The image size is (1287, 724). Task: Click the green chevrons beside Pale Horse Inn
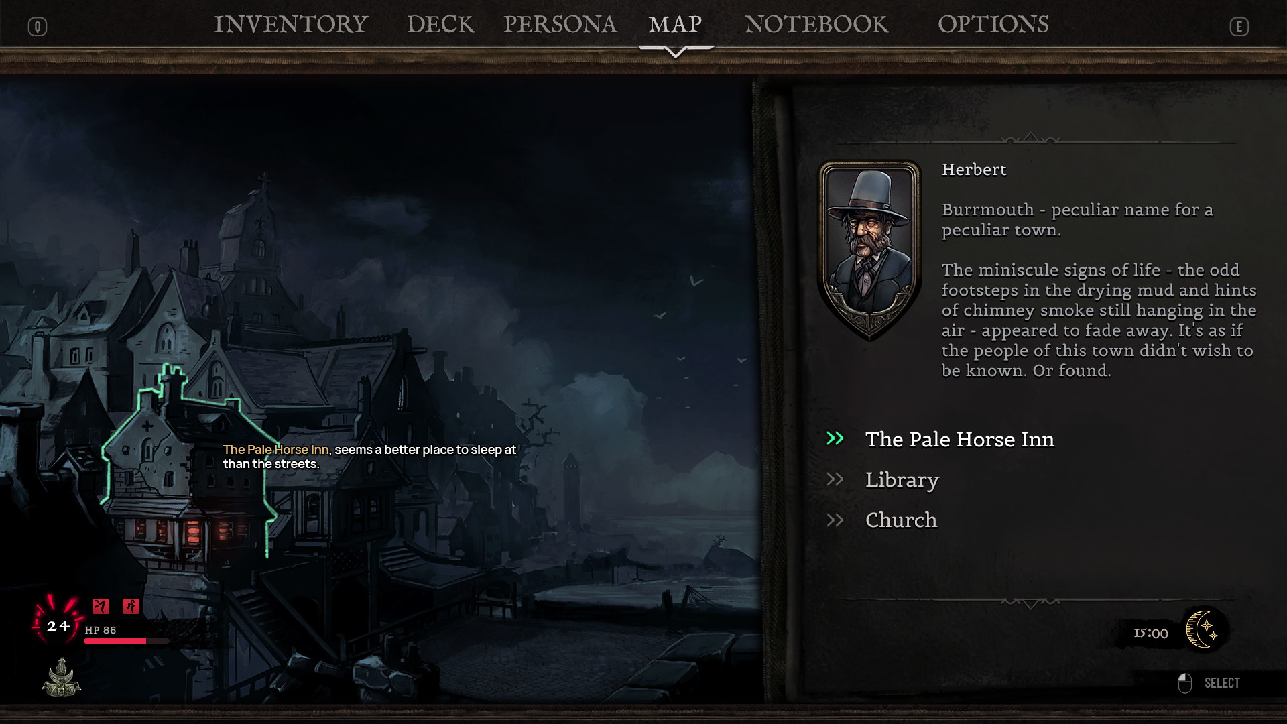click(835, 438)
